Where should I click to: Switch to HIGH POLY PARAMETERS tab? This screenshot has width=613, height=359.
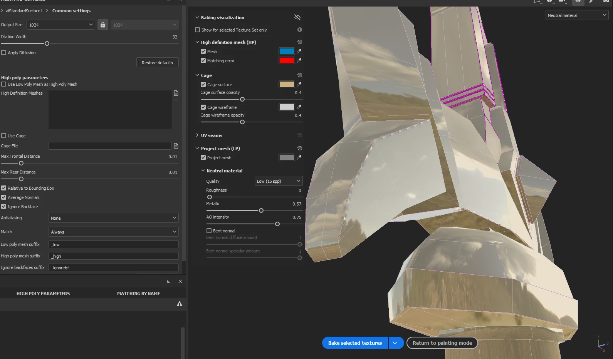43,294
